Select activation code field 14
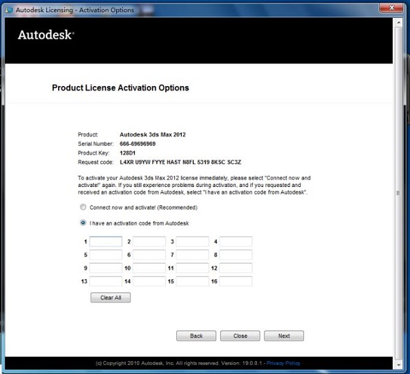Screen dimensions: 410x374 (x=149, y=281)
